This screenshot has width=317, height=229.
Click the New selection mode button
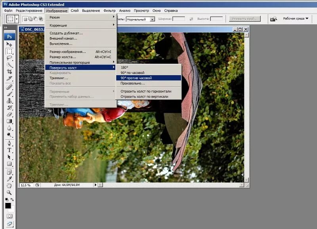tap(25, 19)
